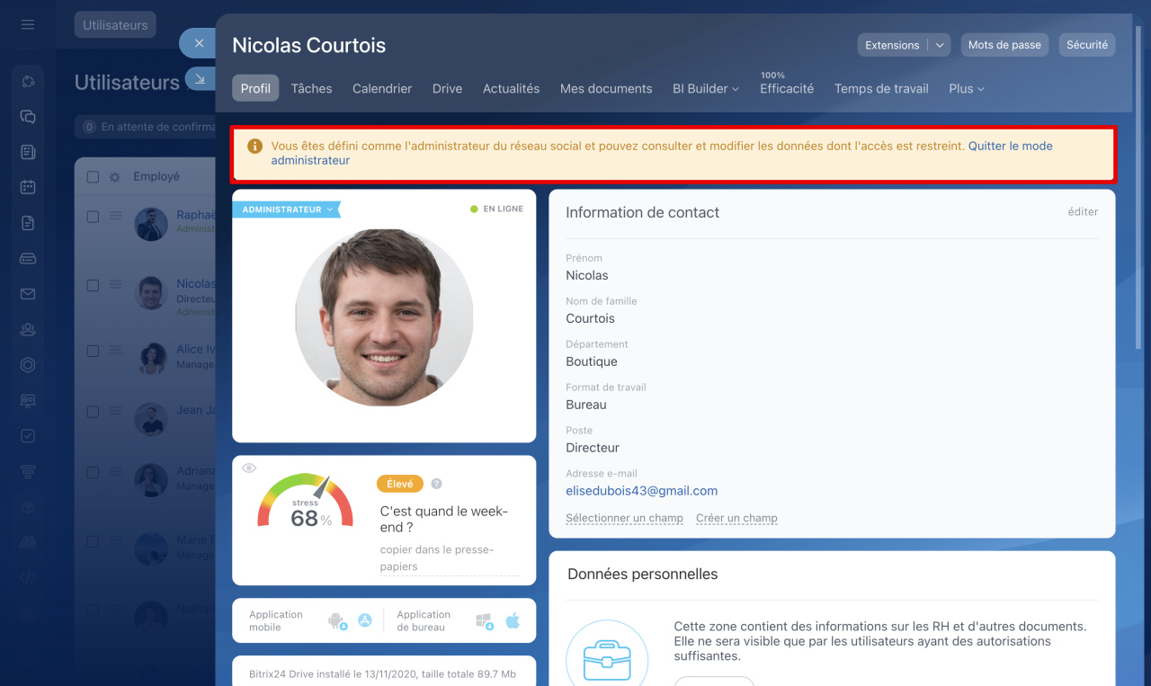Click the Android mobile app download icon
The image size is (1151, 686).
click(x=337, y=621)
